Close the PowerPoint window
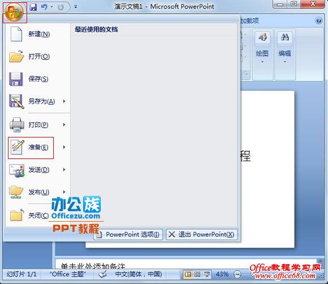 313,4
